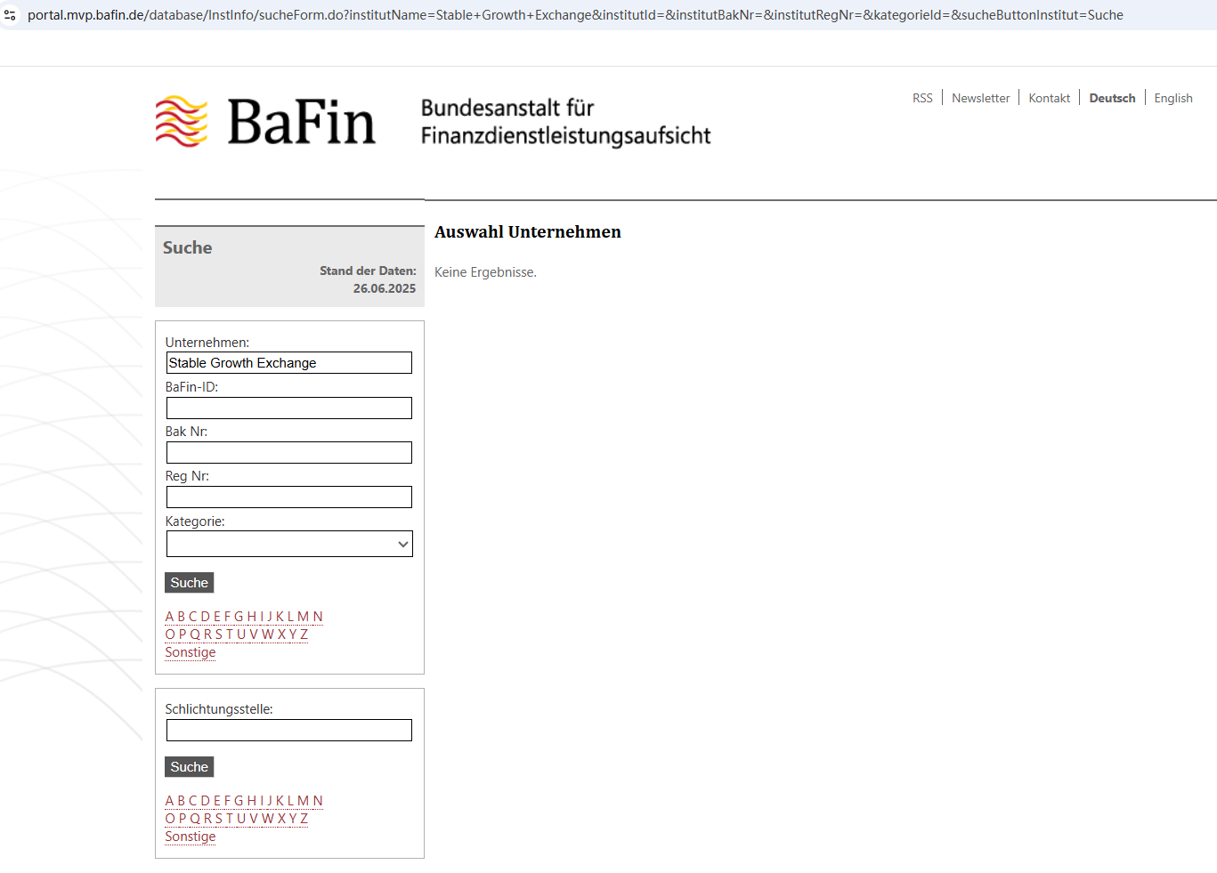The image size is (1217, 873).
Task: Select letter S under Schlichtungsstelle search
Action: pyautogui.click(x=219, y=819)
